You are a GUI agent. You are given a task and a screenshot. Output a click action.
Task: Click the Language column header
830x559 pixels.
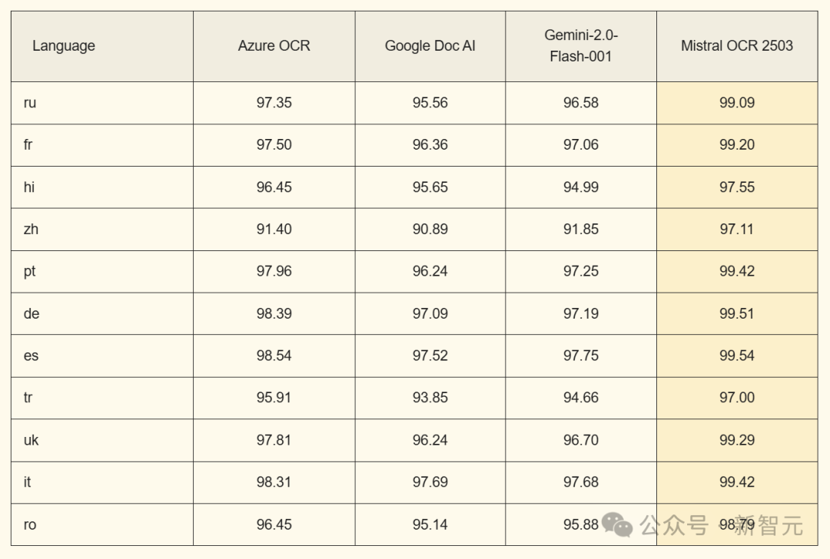coord(64,46)
